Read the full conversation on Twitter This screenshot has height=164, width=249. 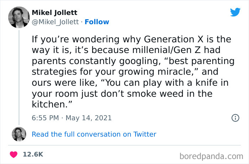click(94, 134)
